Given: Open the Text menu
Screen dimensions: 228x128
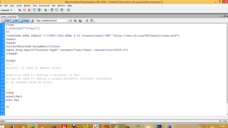Looking at the screenshot, I should pos(35,6).
